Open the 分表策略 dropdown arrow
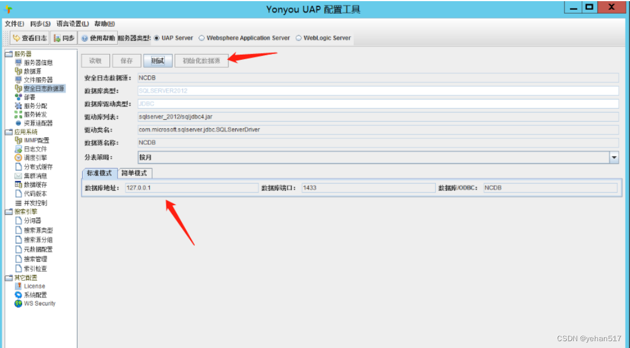630x348 pixels. pyautogui.click(x=614, y=158)
